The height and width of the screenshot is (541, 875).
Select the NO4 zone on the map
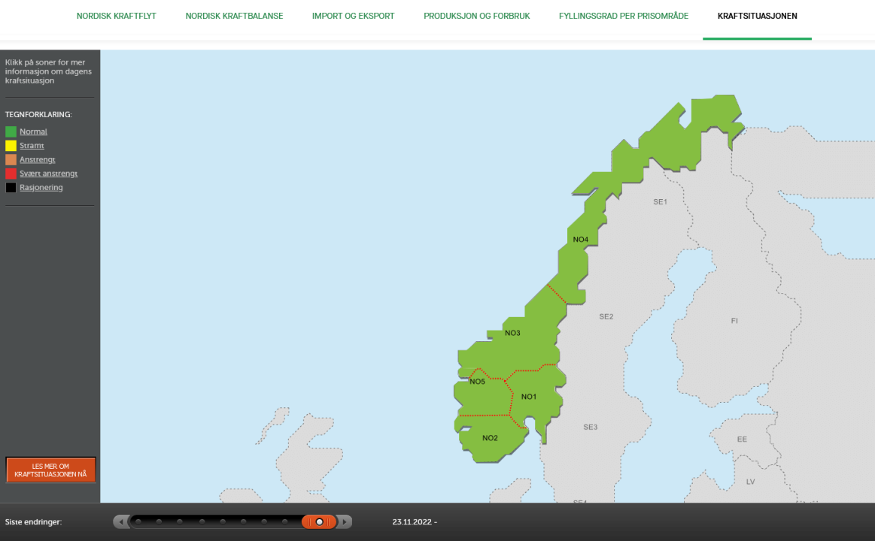click(x=581, y=239)
